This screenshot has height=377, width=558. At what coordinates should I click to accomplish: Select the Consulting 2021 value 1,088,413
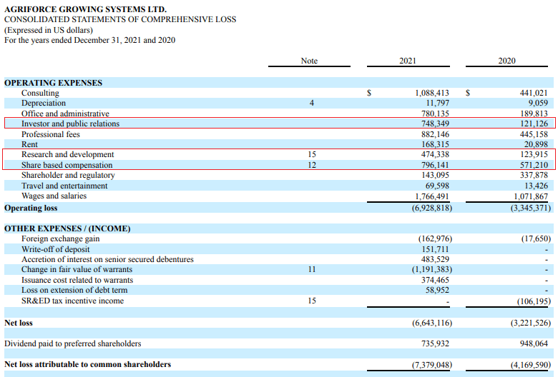click(432, 93)
